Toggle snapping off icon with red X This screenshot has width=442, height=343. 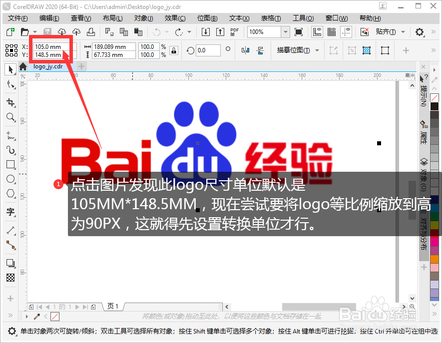pos(365,32)
